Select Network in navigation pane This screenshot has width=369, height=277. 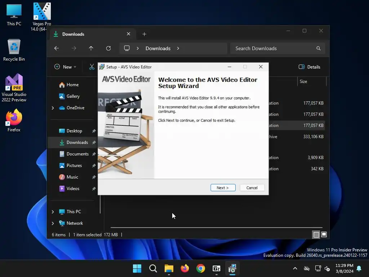pyautogui.click(x=75, y=223)
